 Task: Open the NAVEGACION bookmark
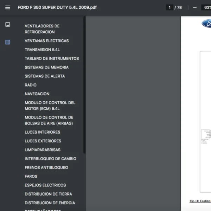pyautogui.click(x=37, y=94)
